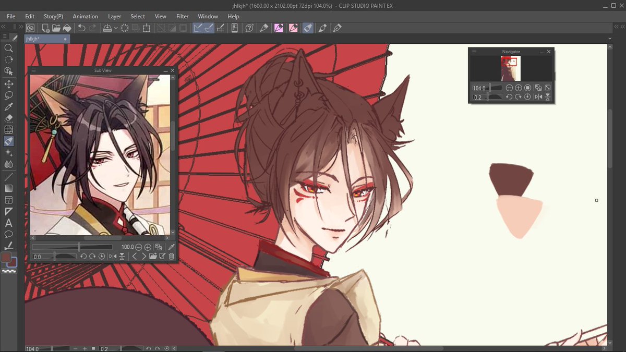Select the Operation object tool
Viewport: 626px width, 352px height.
click(x=8, y=71)
